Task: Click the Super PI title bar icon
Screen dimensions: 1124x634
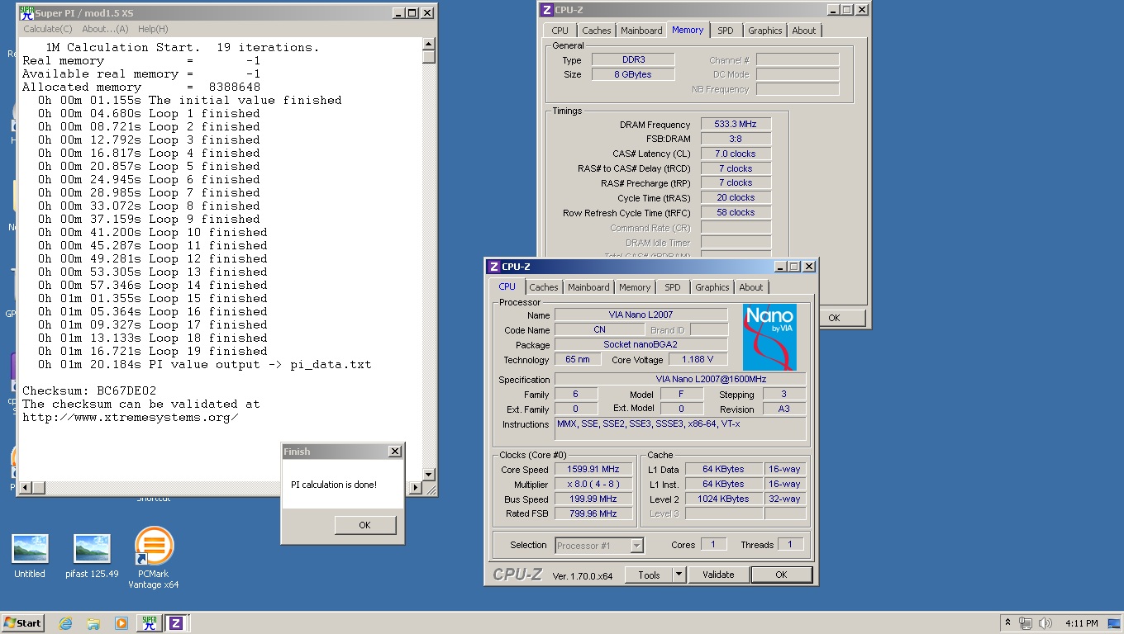Action: [26, 12]
